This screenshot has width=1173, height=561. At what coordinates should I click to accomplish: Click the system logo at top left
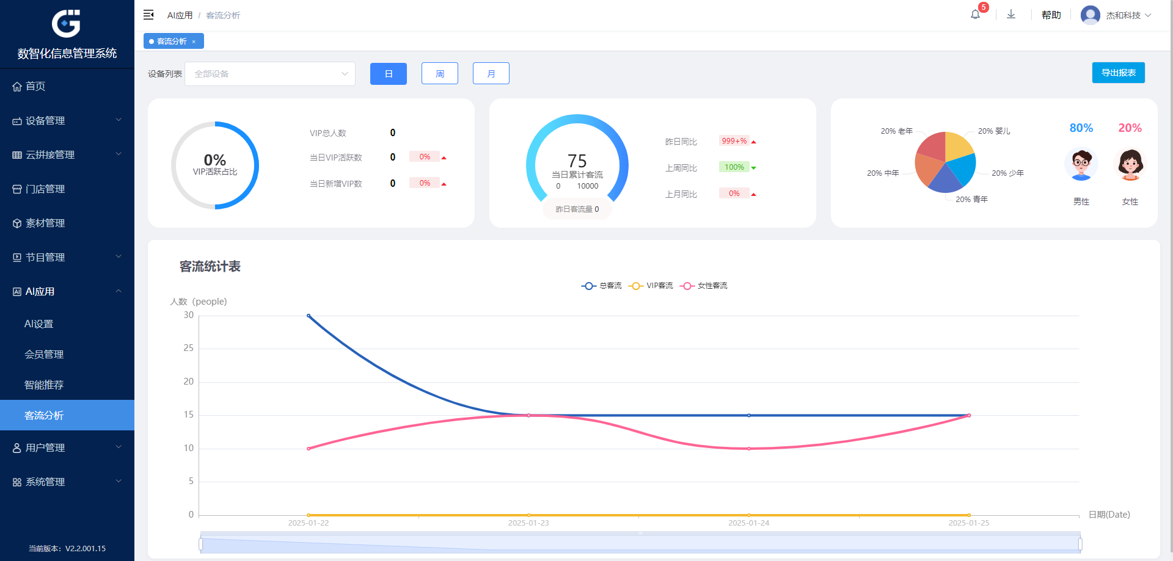66,24
